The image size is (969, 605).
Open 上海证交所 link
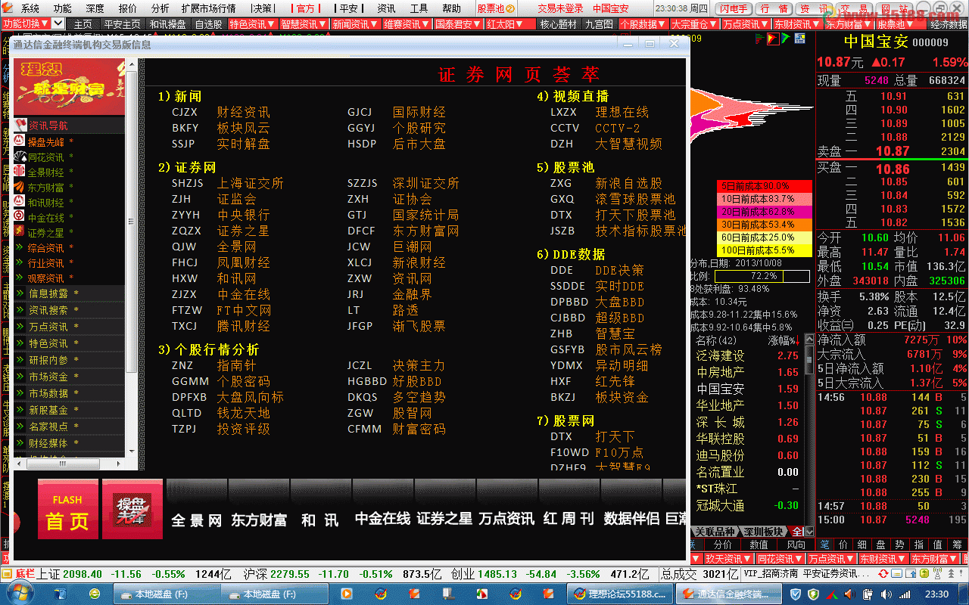pyautogui.click(x=251, y=183)
